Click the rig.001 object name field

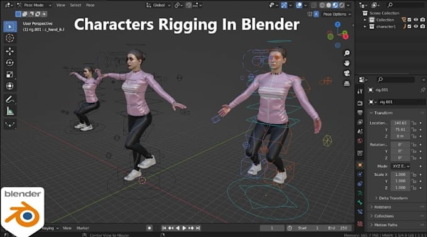(x=402, y=102)
